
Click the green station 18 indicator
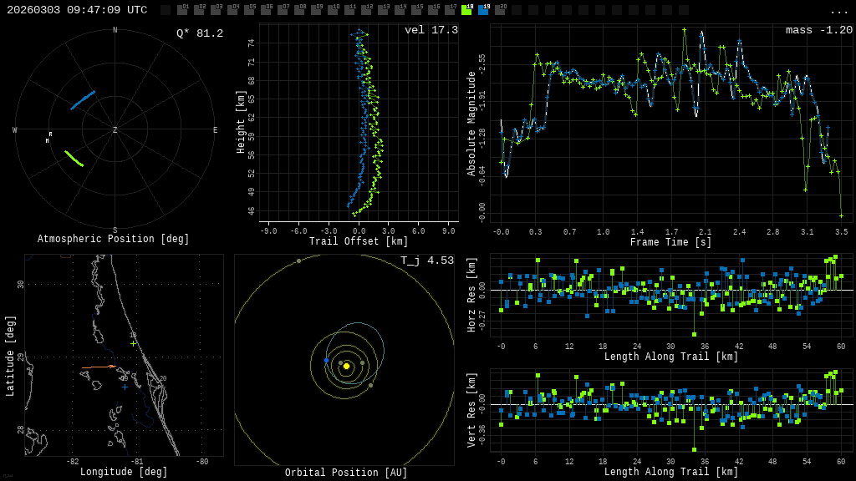466,10
